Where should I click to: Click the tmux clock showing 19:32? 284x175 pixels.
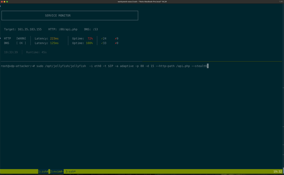278,171
